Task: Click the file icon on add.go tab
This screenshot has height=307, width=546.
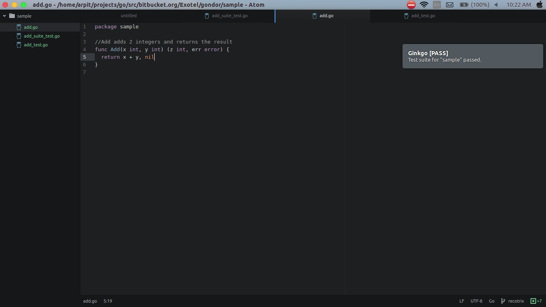Action: point(315,16)
